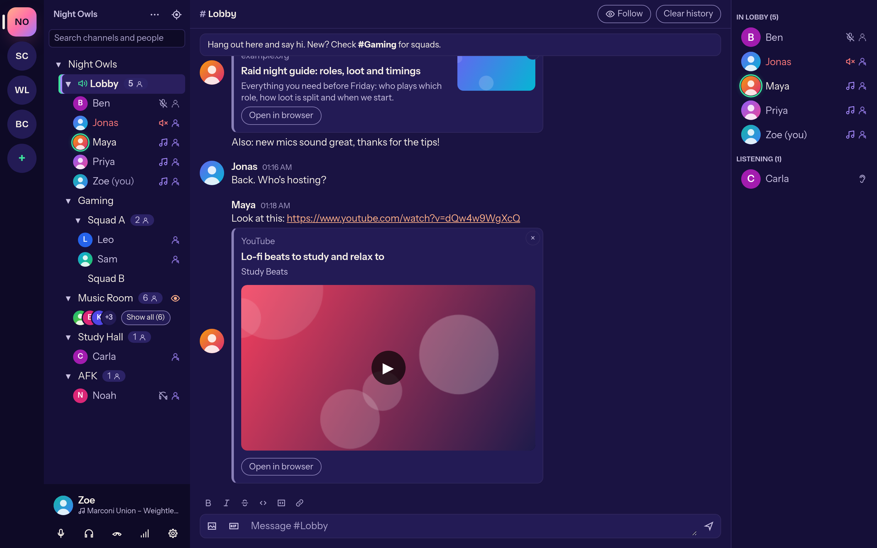The image size is (877, 548).
Task: Dismiss the YouTube embed preview
Action: pos(533,238)
